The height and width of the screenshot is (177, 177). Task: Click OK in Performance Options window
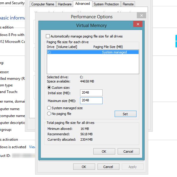84,166
